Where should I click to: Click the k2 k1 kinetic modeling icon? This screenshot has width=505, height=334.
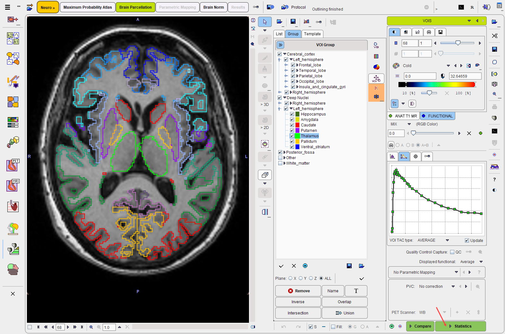[x=13, y=38]
